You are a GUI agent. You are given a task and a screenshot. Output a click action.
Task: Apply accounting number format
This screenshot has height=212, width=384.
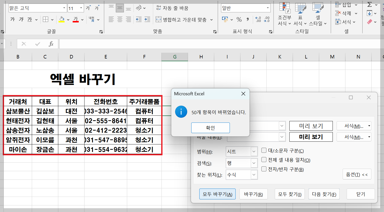225,19
